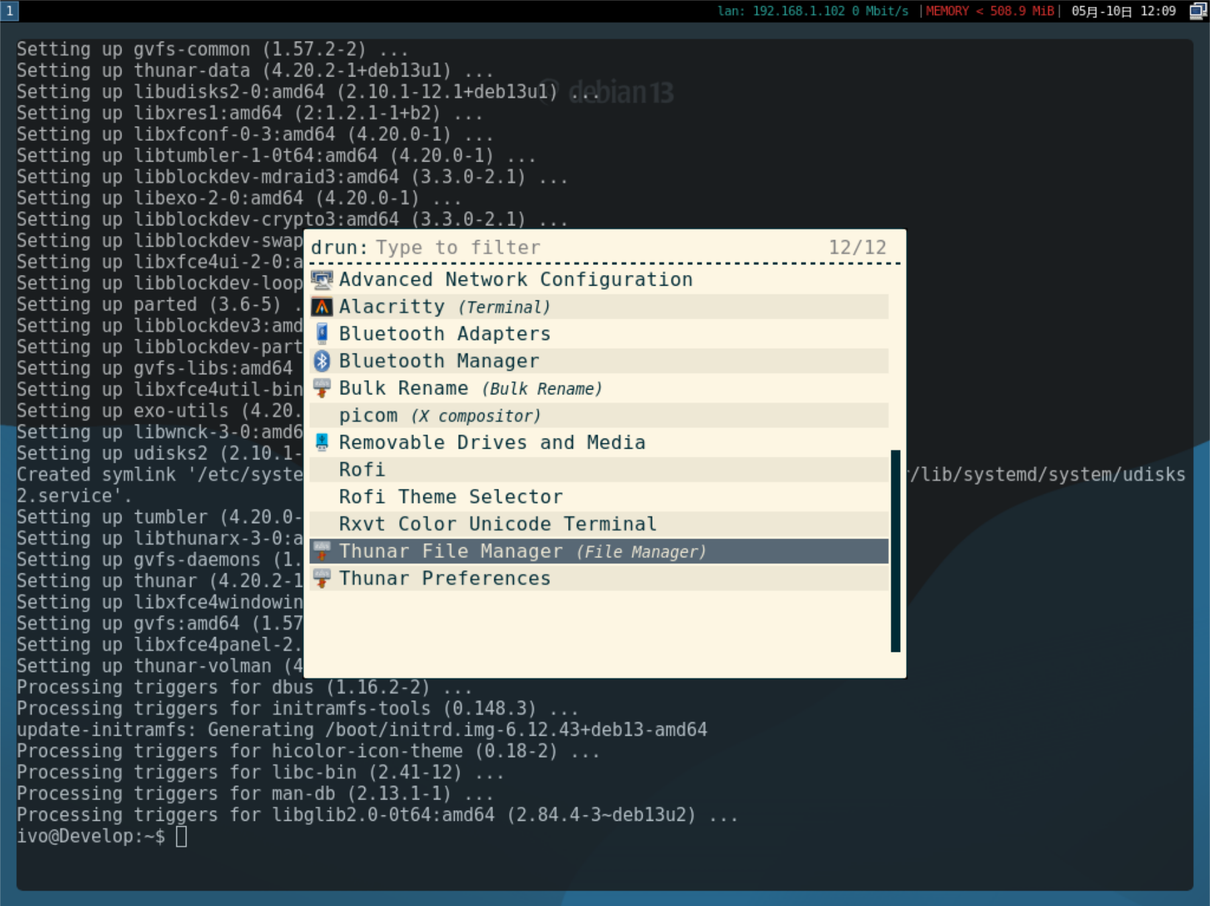Screen dimensions: 1210x906
Task: Click the 12/12 entry counter
Action: click(x=857, y=247)
